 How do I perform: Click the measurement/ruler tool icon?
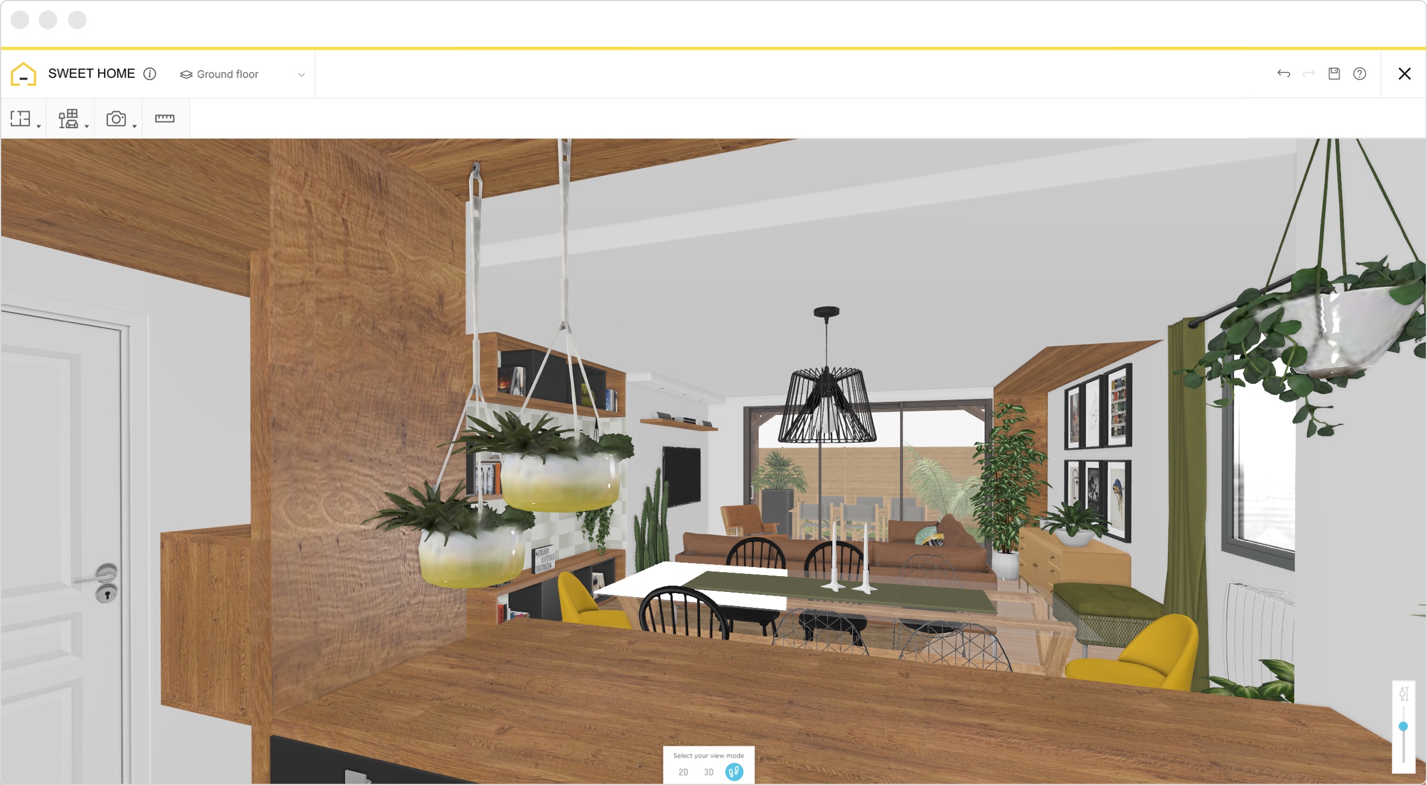pyautogui.click(x=164, y=118)
